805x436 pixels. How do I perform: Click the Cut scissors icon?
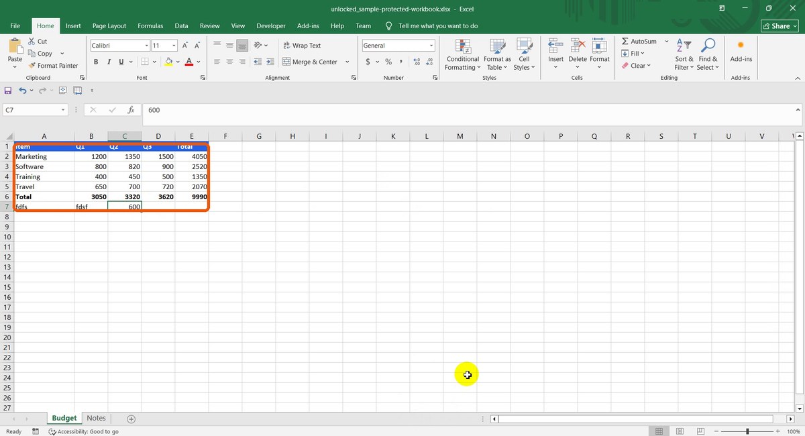32,42
